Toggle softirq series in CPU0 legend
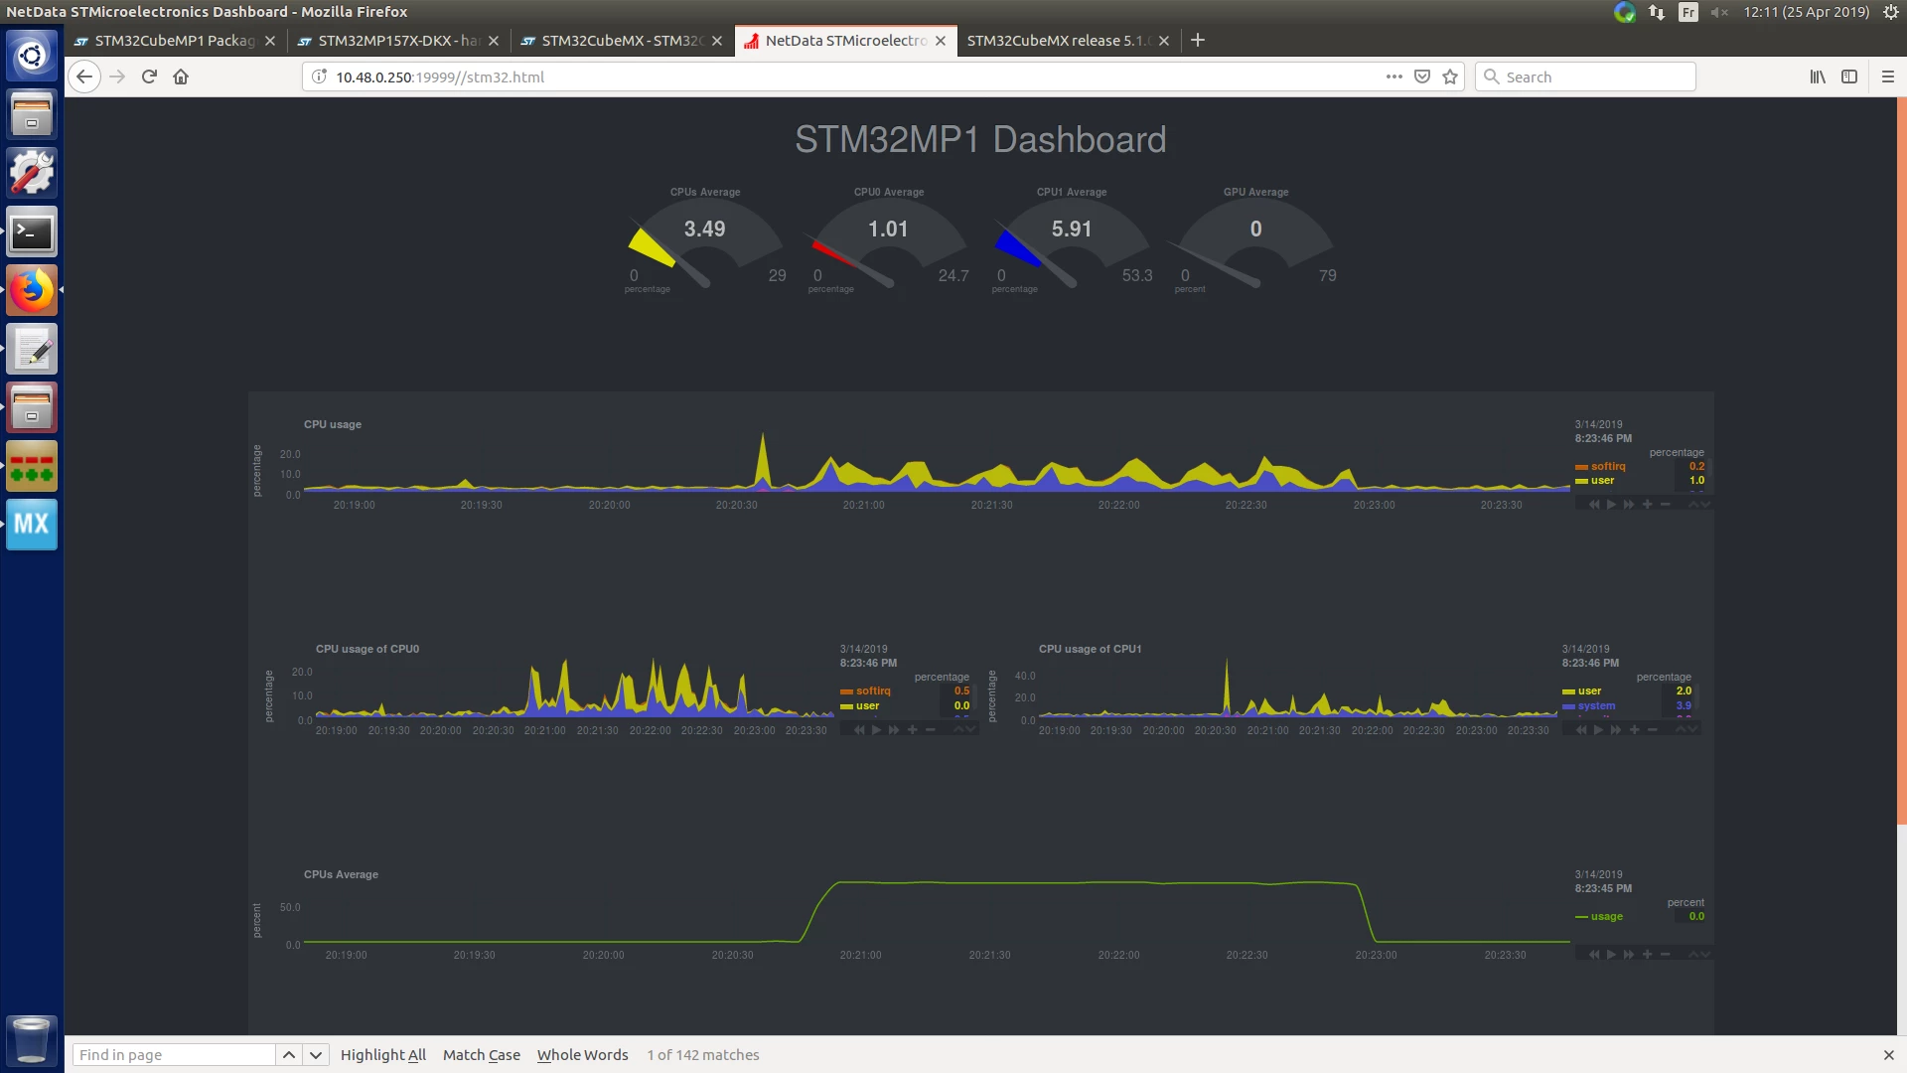 tap(866, 691)
